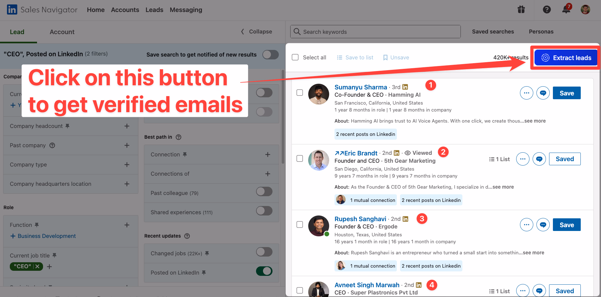The width and height of the screenshot is (601, 297).
Task: Click the 1 List indicator for Avneet Singh Marwah
Action: coord(499,291)
